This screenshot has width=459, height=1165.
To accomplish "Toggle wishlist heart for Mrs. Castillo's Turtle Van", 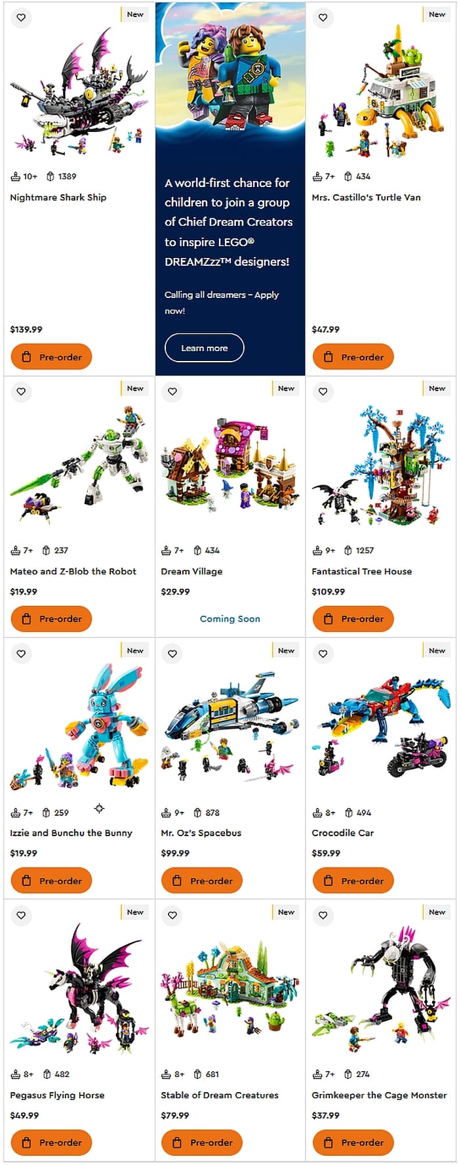I will coord(323,18).
